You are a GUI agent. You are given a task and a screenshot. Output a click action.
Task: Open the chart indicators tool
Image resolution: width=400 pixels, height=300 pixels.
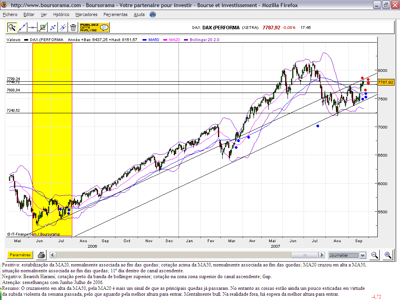[x=43, y=27]
